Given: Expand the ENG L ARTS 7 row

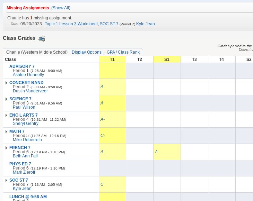Looking at the screenshot, I should click(x=6, y=115).
